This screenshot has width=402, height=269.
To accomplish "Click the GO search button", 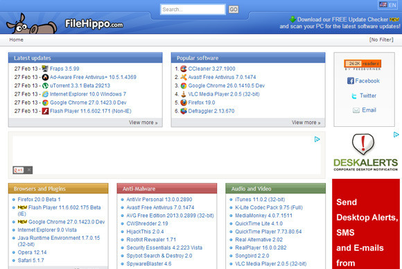I will pos(234,10).
